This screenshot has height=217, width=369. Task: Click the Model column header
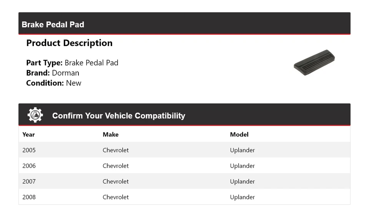click(x=239, y=134)
